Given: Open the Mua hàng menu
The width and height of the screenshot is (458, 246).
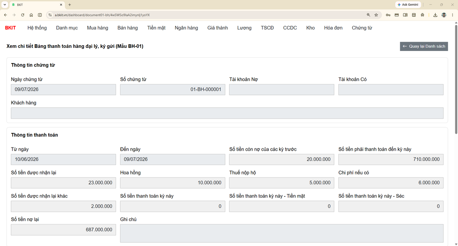Looking at the screenshot, I should coord(98,28).
